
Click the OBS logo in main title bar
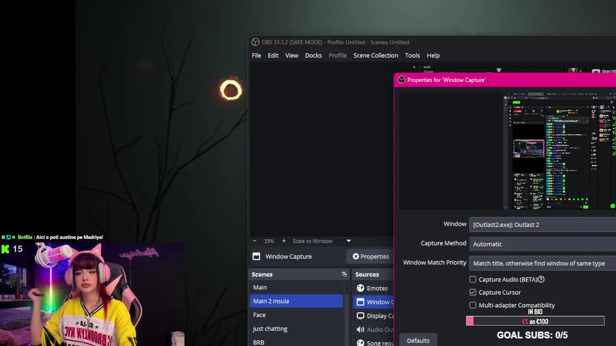point(256,42)
